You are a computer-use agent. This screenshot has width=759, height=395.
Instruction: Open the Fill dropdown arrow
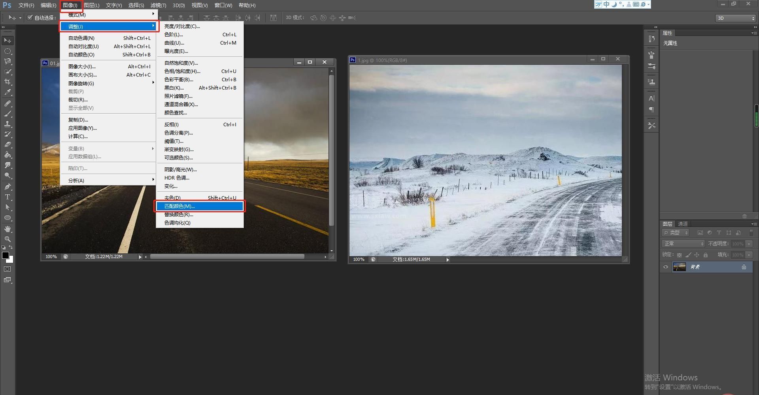coord(749,255)
